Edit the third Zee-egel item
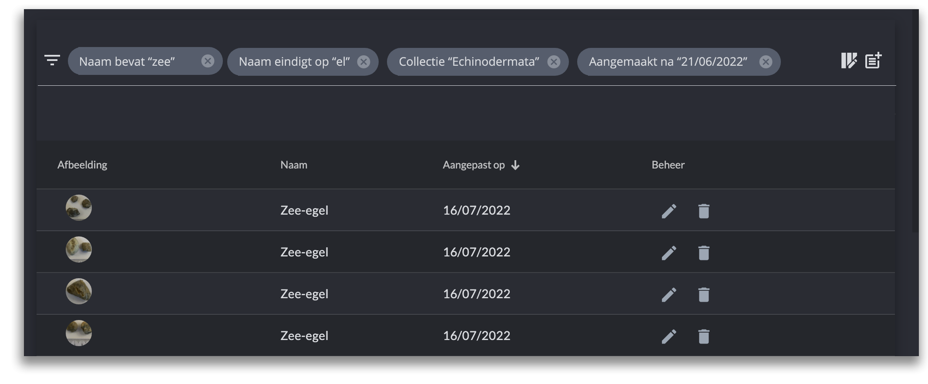928x384 pixels. point(669,295)
